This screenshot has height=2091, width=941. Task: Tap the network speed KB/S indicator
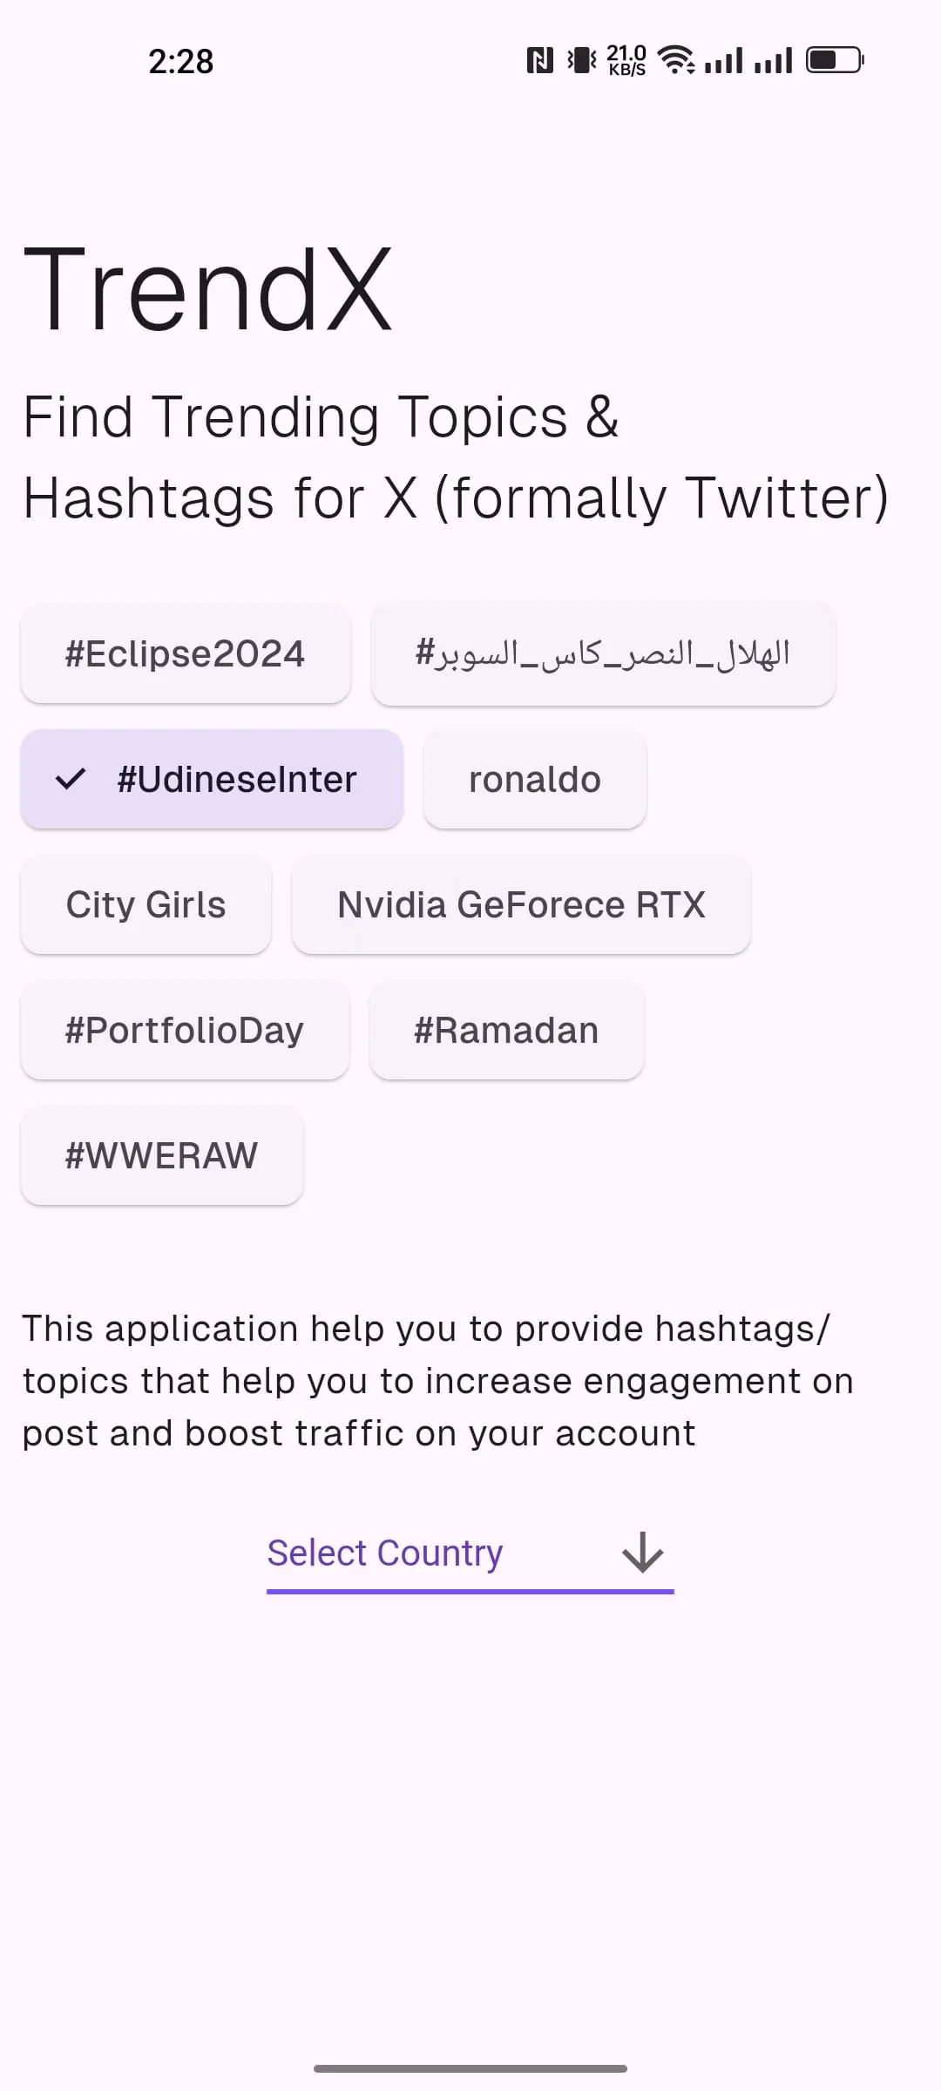[626, 60]
